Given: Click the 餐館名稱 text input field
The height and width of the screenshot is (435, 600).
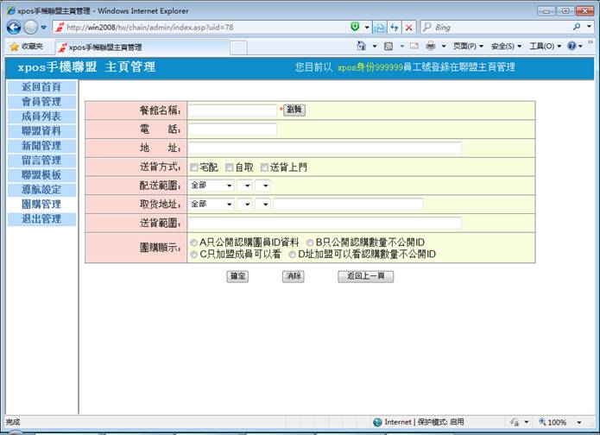Looking at the screenshot, I should point(233,110).
